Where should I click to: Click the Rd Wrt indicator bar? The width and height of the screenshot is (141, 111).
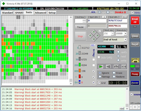pos(135,66)
